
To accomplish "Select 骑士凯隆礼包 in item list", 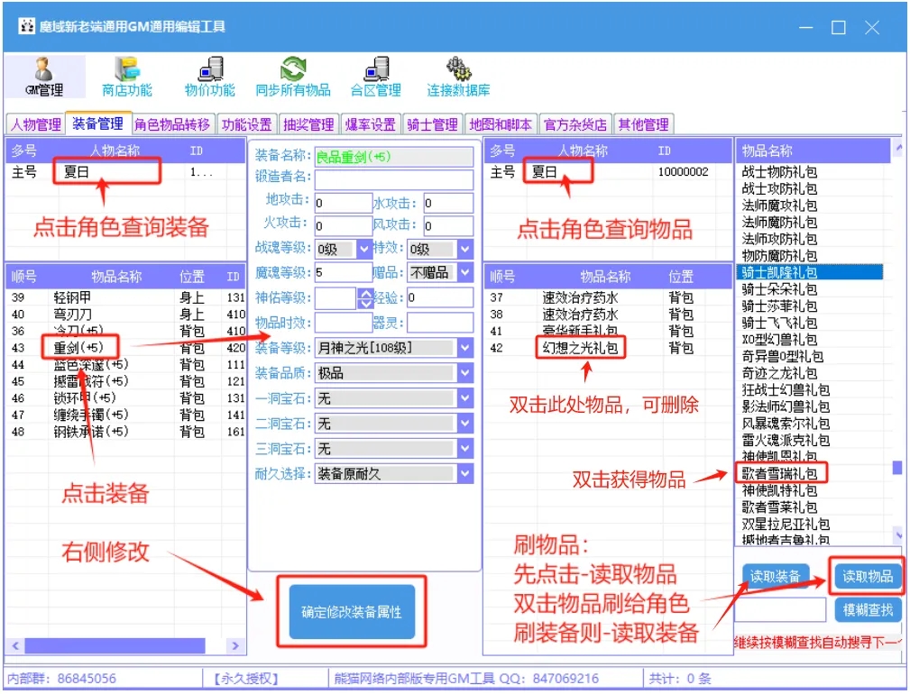I will [x=810, y=272].
